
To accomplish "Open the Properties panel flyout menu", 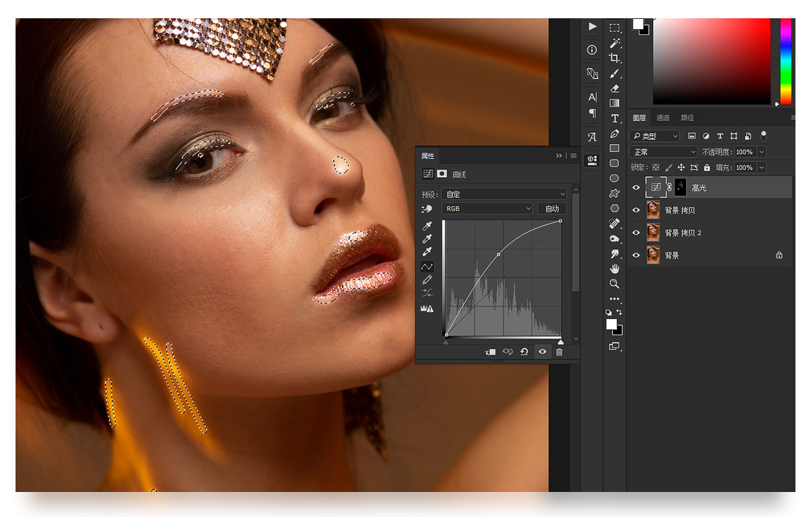I will coord(573,156).
